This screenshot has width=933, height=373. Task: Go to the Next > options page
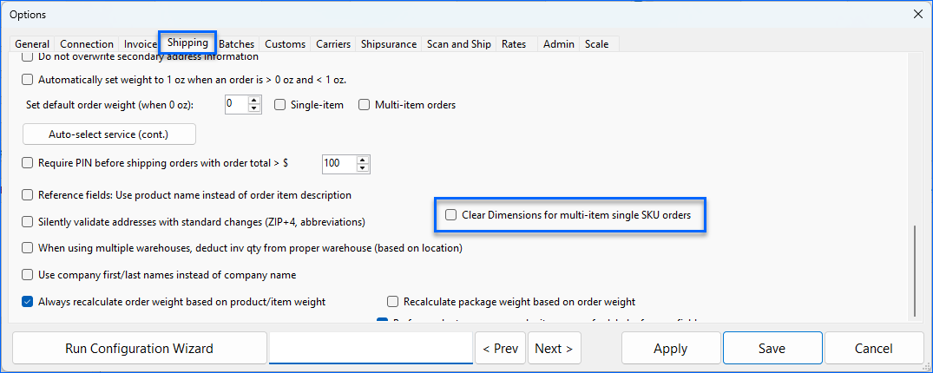click(554, 349)
